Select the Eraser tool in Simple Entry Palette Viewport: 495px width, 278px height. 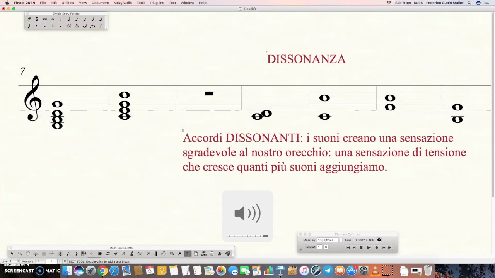point(29,19)
